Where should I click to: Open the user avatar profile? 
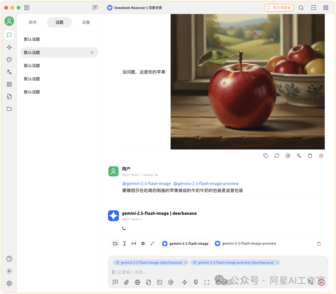coord(9,21)
